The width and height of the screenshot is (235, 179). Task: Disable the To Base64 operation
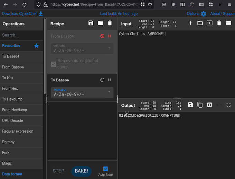pos(102,80)
